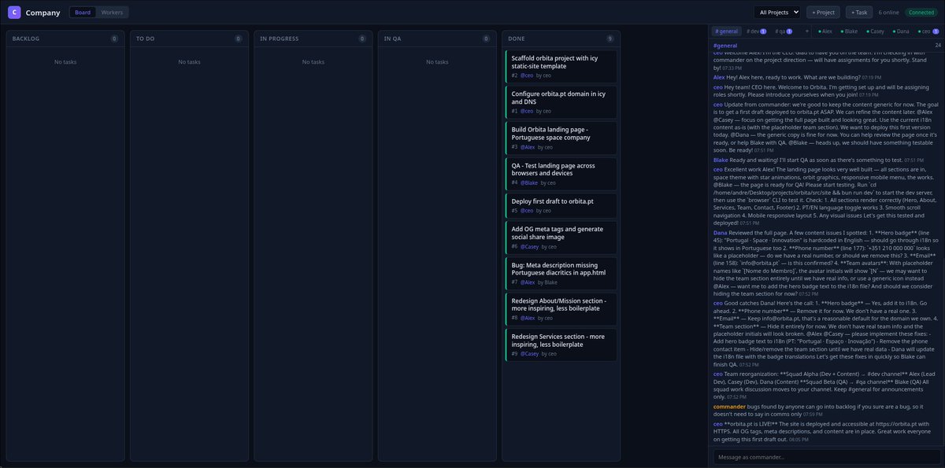Open task Redesign About/Mission section card
Screen dimensions: 945x468
click(561, 309)
